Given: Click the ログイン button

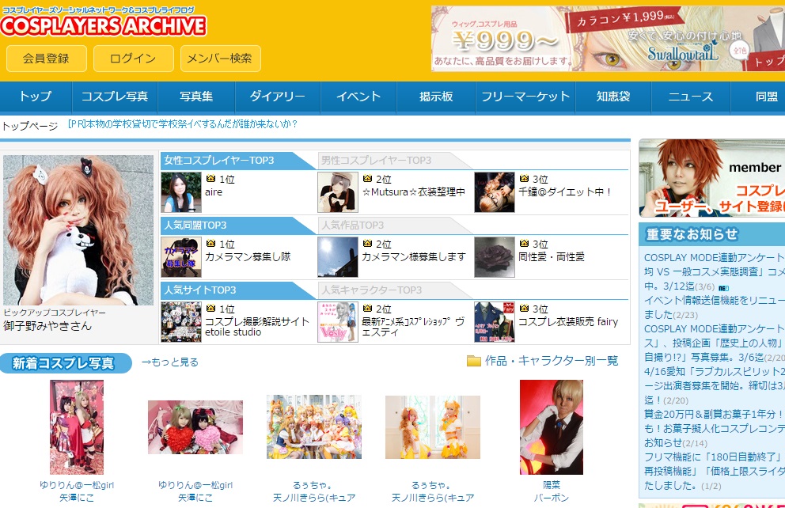Looking at the screenshot, I should click(133, 59).
